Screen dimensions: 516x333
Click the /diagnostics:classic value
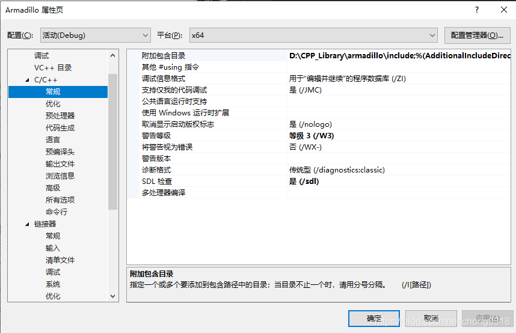(x=337, y=170)
